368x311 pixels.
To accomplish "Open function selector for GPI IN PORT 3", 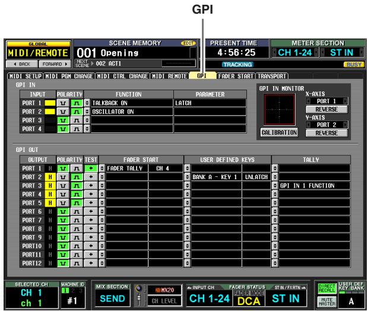I will [x=87, y=120].
